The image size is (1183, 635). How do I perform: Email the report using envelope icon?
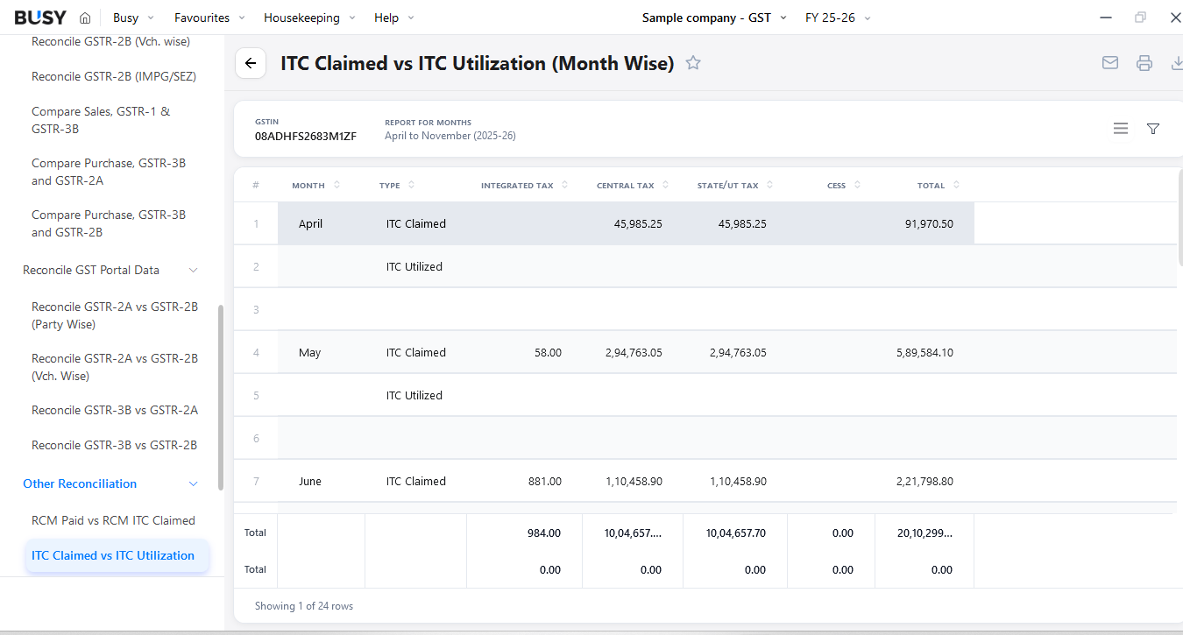tap(1110, 63)
